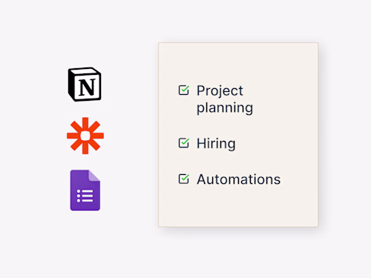Click the green checkmark beside Automations
The height and width of the screenshot is (278, 371).
(x=185, y=177)
